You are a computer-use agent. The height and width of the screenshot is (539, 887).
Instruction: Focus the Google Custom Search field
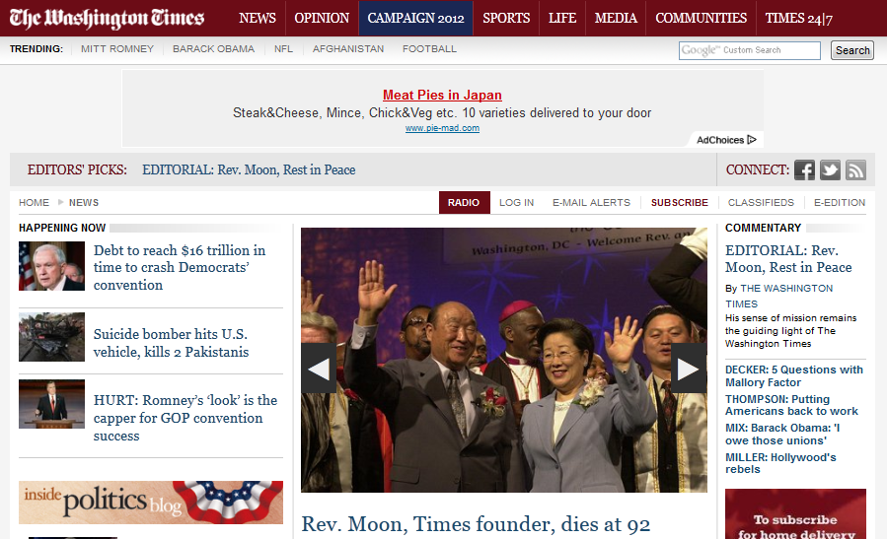pyautogui.click(x=750, y=50)
